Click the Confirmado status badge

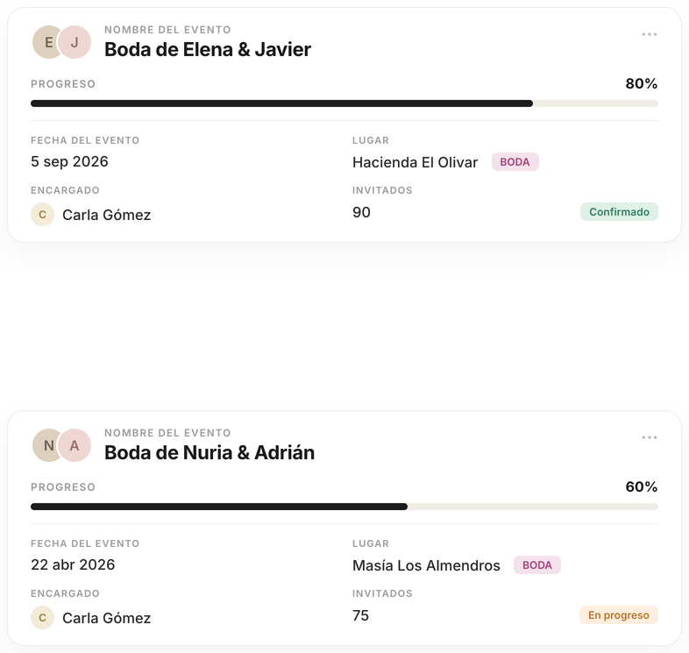click(619, 212)
